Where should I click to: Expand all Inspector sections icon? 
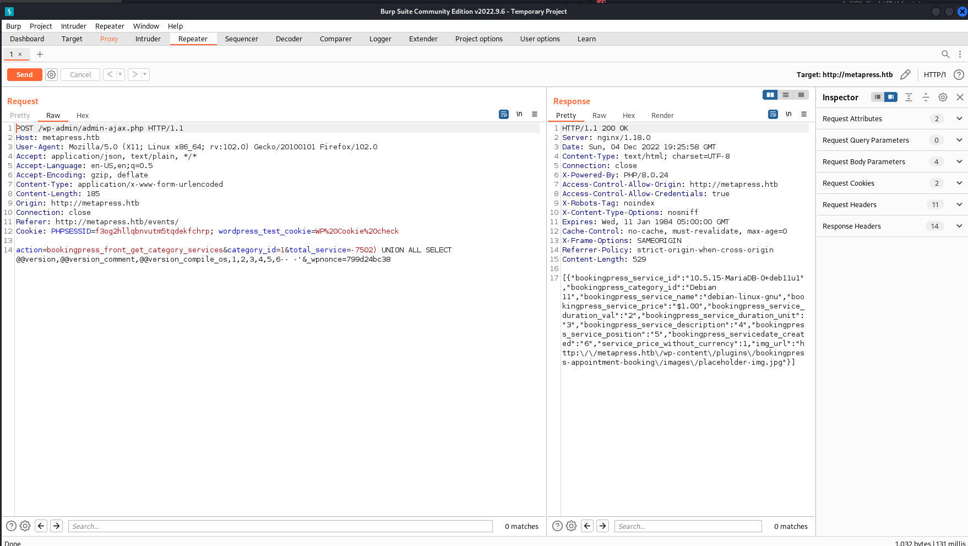click(x=909, y=97)
